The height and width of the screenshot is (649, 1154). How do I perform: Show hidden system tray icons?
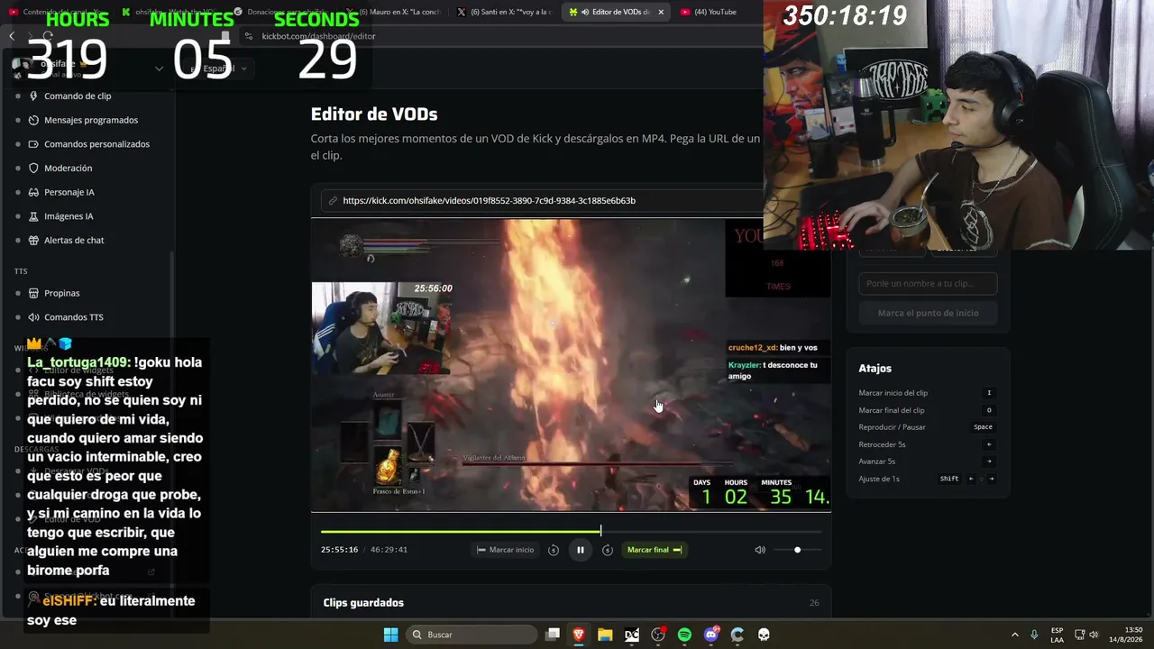(x=1014, y=635)
